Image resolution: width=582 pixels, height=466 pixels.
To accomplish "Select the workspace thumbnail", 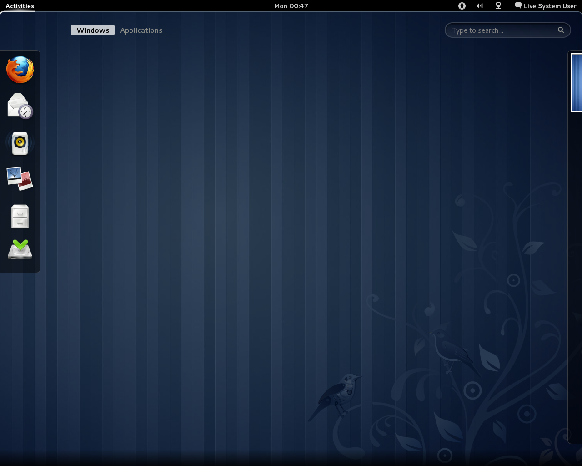I will pyautogui.click(x=577, y=82).
